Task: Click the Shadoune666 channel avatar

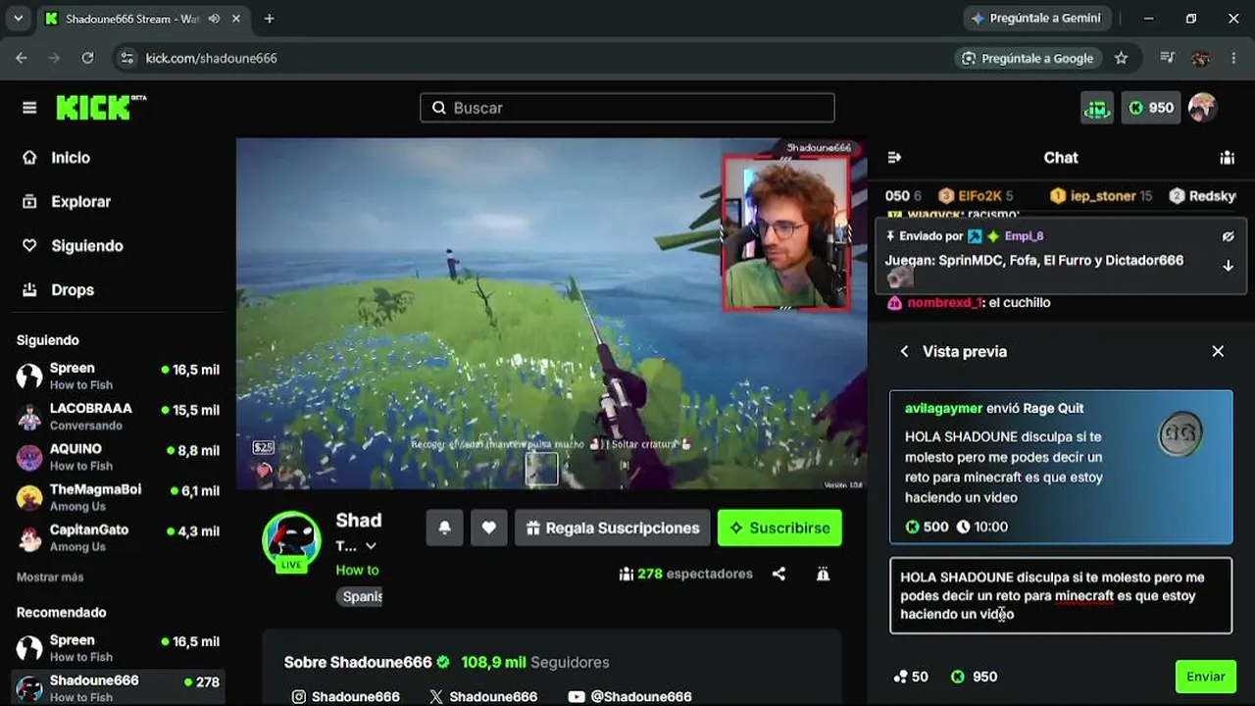Action: point(291,540)
